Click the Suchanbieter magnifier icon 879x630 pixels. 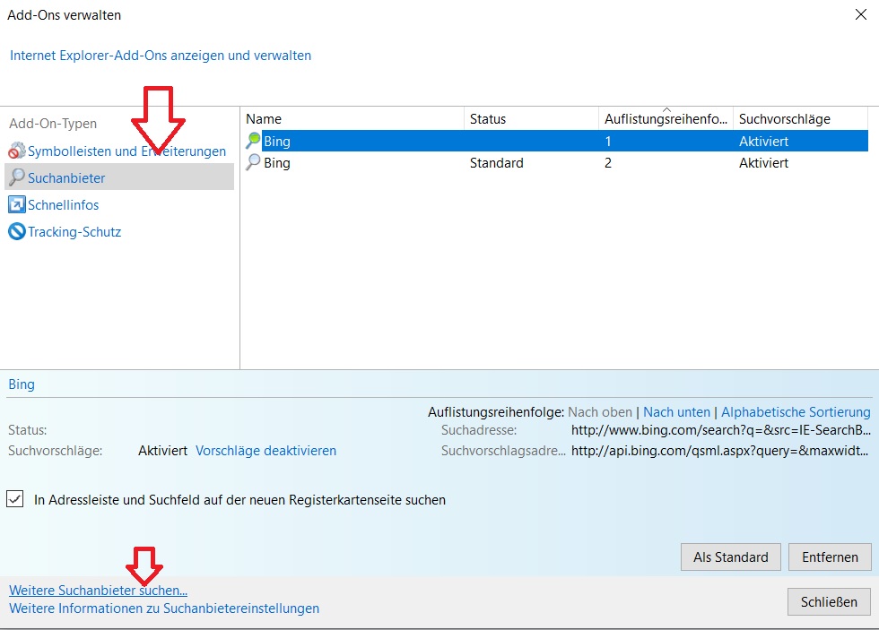click(17, 177)
